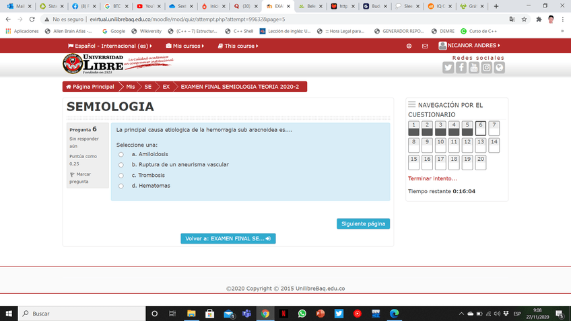Click Buscar taskbar search box
Viewport: 571px width, 321px height.
pyautogui.click(x=81, y=314)
